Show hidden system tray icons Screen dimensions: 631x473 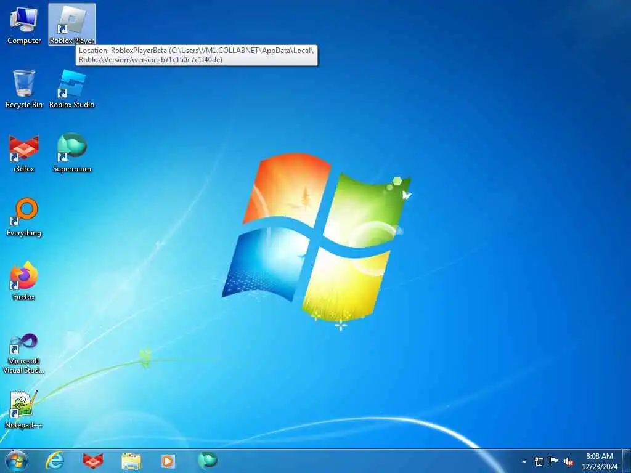tap(524, 461)
